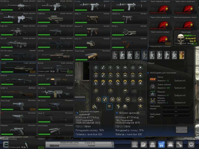Select the plain crosshair skill in top row

[110, 67]
